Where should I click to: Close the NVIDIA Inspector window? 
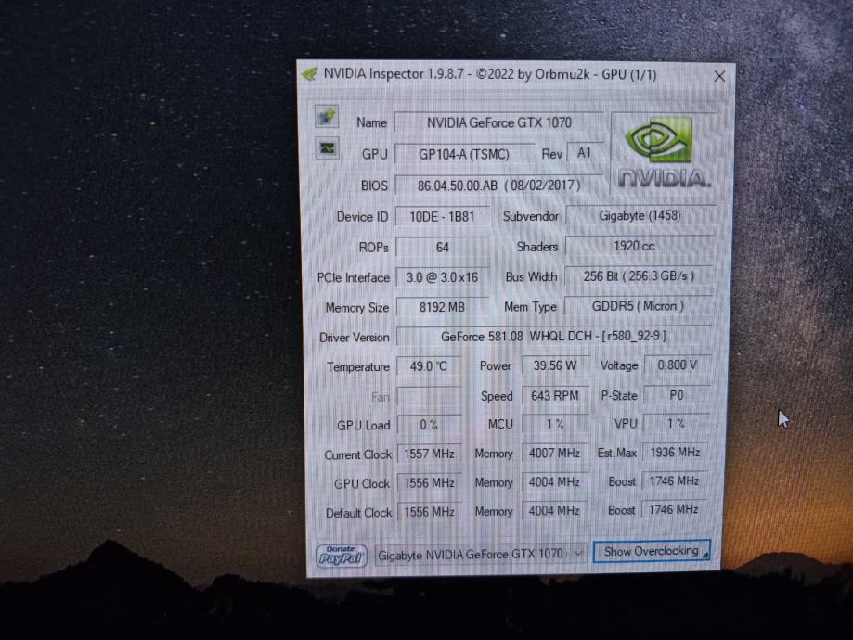(719, 76)
